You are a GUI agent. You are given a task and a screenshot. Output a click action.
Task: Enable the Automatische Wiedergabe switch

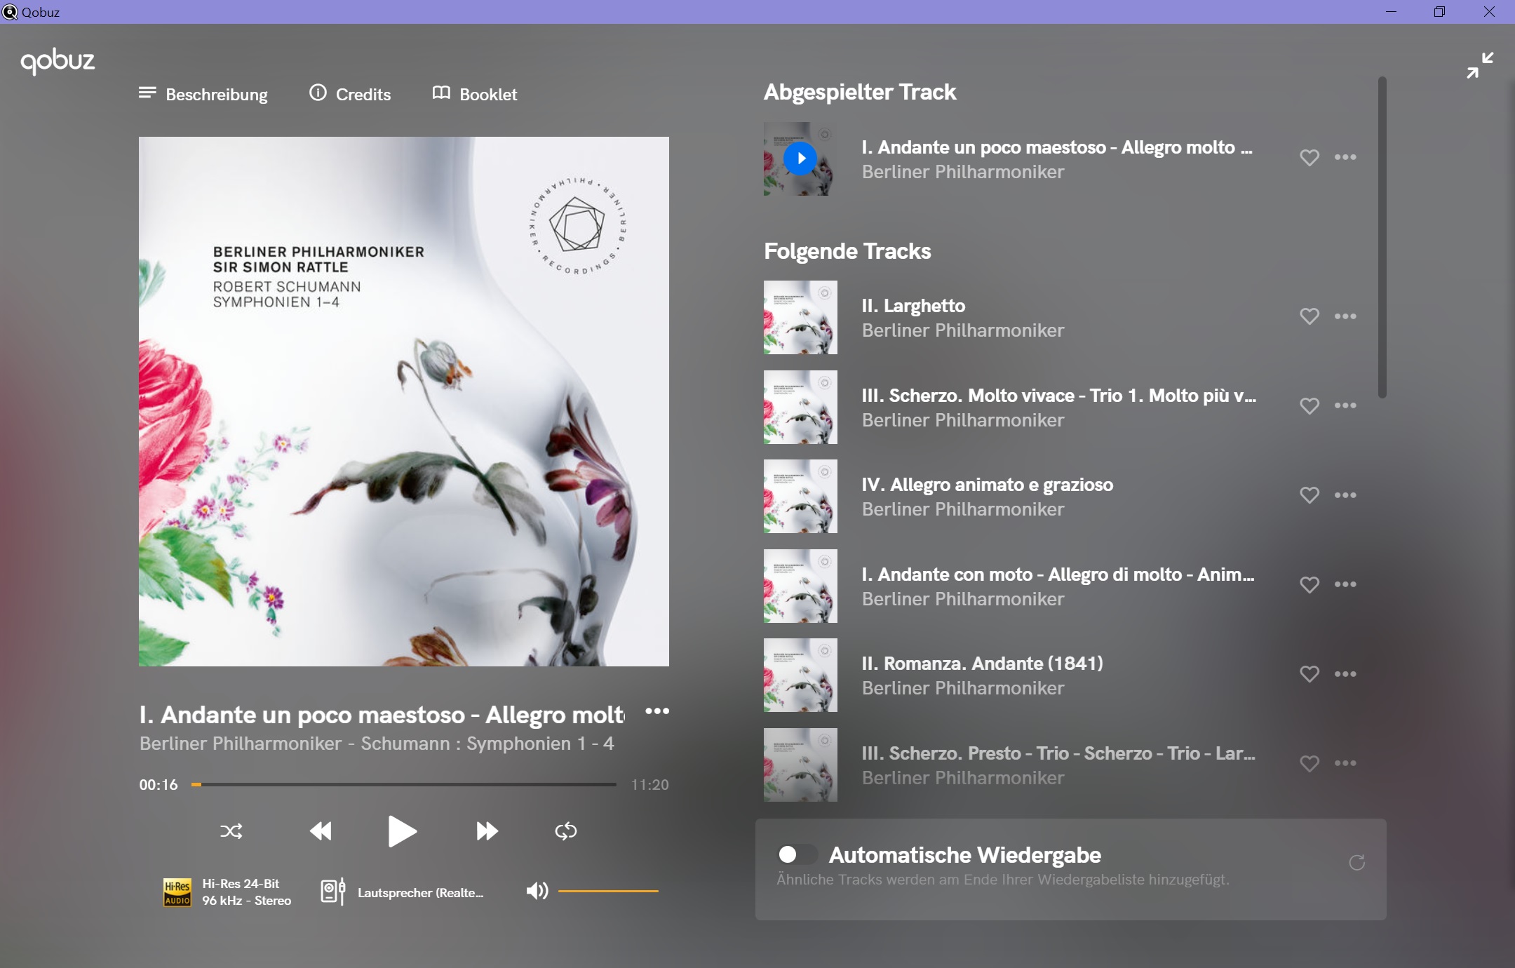tap(797, 854)
